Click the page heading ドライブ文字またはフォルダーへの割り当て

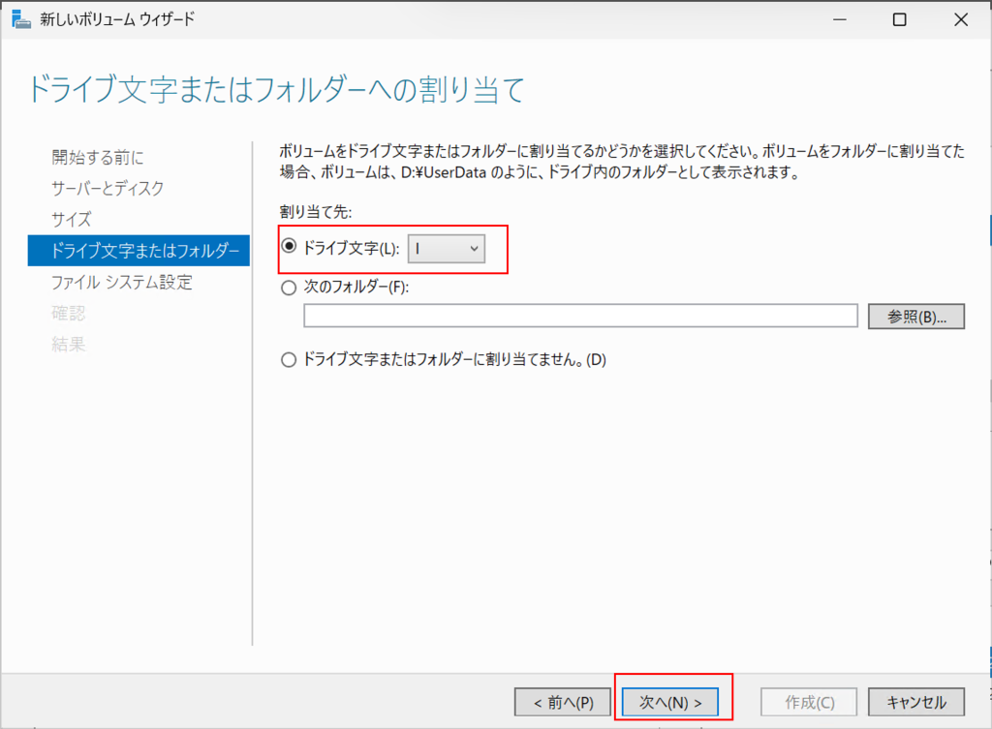click(x=276, y=88)
